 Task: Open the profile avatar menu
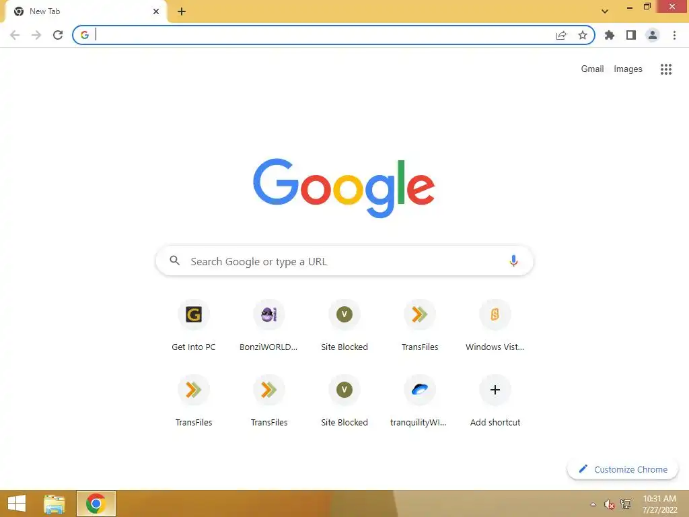(653, 35)
